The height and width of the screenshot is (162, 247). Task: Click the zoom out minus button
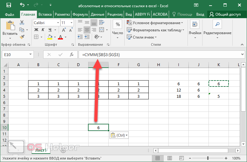[x=190, y=158]
